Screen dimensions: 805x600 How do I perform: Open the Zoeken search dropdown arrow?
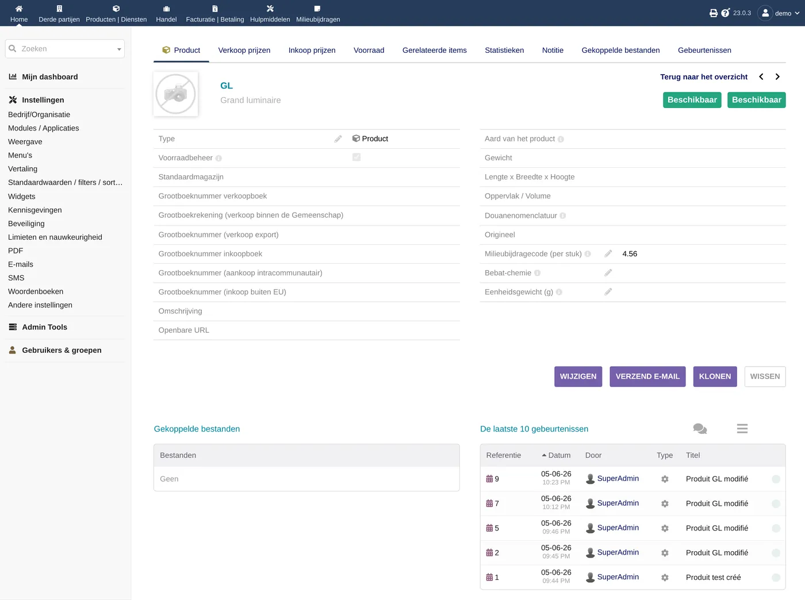tap(119, 49)
